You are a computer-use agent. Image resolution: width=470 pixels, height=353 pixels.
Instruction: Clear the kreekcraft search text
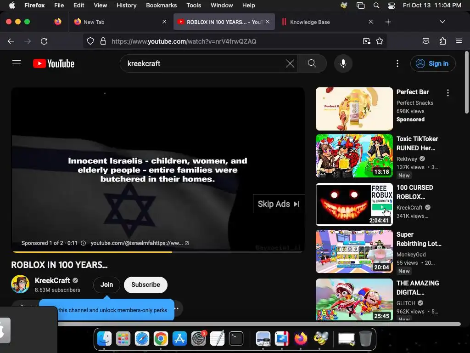point(290,63)
